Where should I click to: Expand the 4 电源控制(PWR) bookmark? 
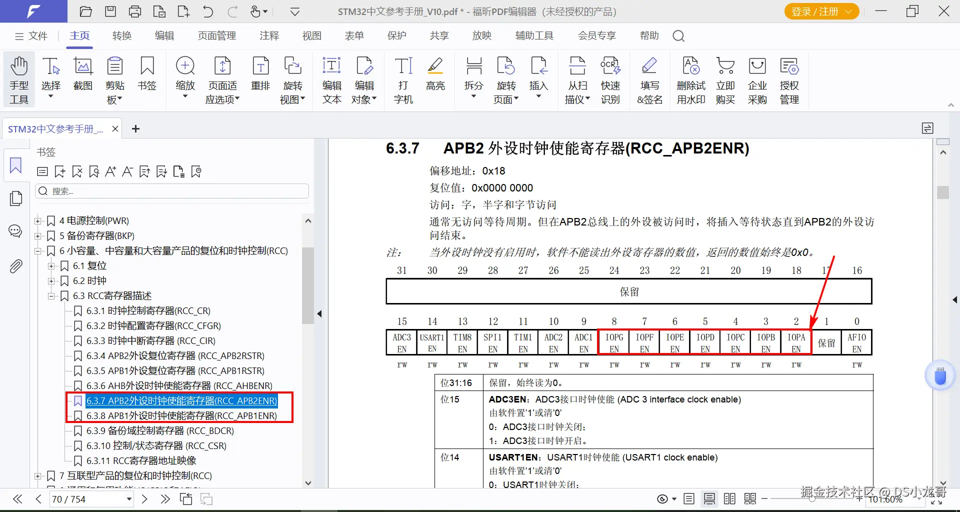(37, 221)
